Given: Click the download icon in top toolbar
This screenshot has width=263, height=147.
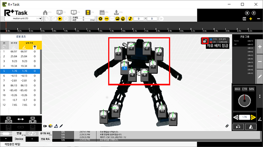Looking at the screenshot, I should [116, 12].
